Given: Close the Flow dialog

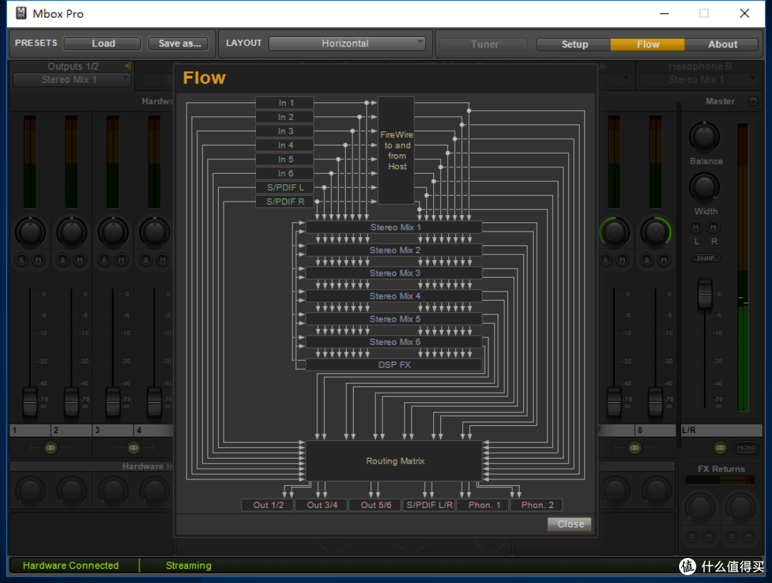Looking at the screenshot, I should pos(570,524).
